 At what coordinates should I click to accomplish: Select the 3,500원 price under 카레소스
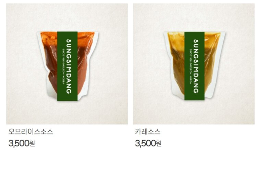148,143
